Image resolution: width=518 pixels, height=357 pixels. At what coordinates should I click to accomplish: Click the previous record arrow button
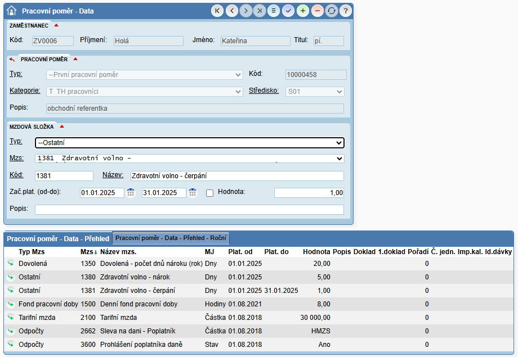231,11
